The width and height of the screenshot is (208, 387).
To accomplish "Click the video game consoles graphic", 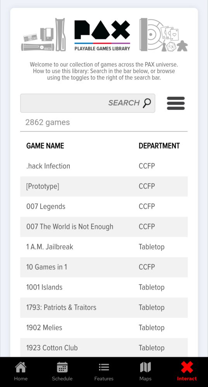I will click(43, 34).
